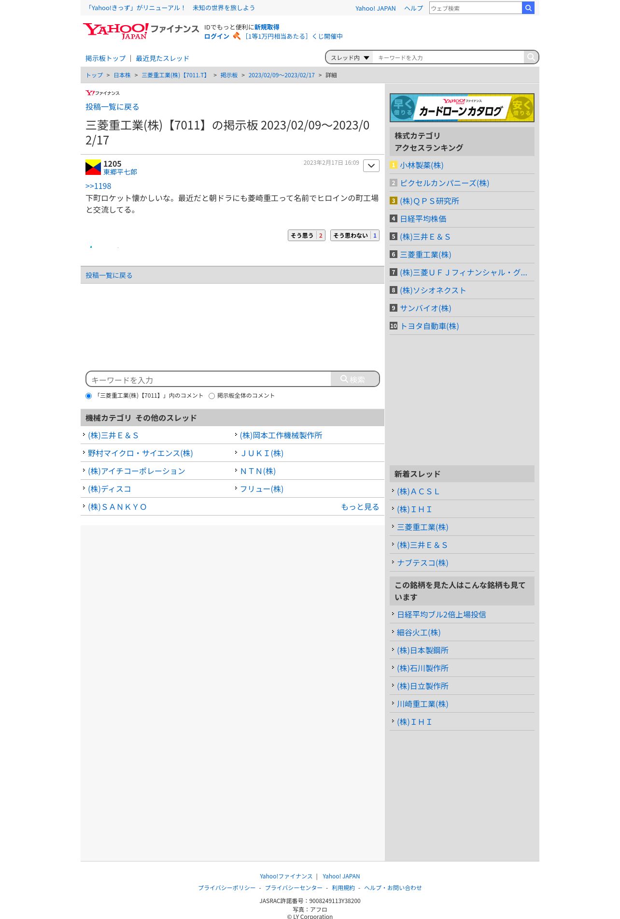Open rank 8 (株)ソシオネクスト
620x919 pixels.
[x=433, y=290]
